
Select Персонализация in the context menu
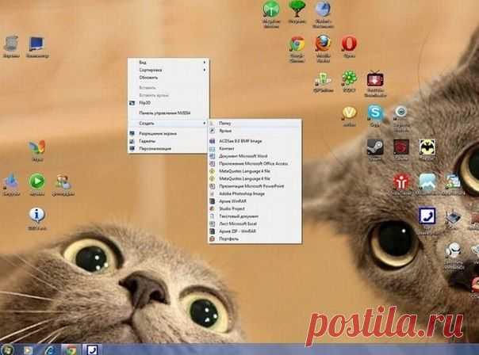(155, 149)
